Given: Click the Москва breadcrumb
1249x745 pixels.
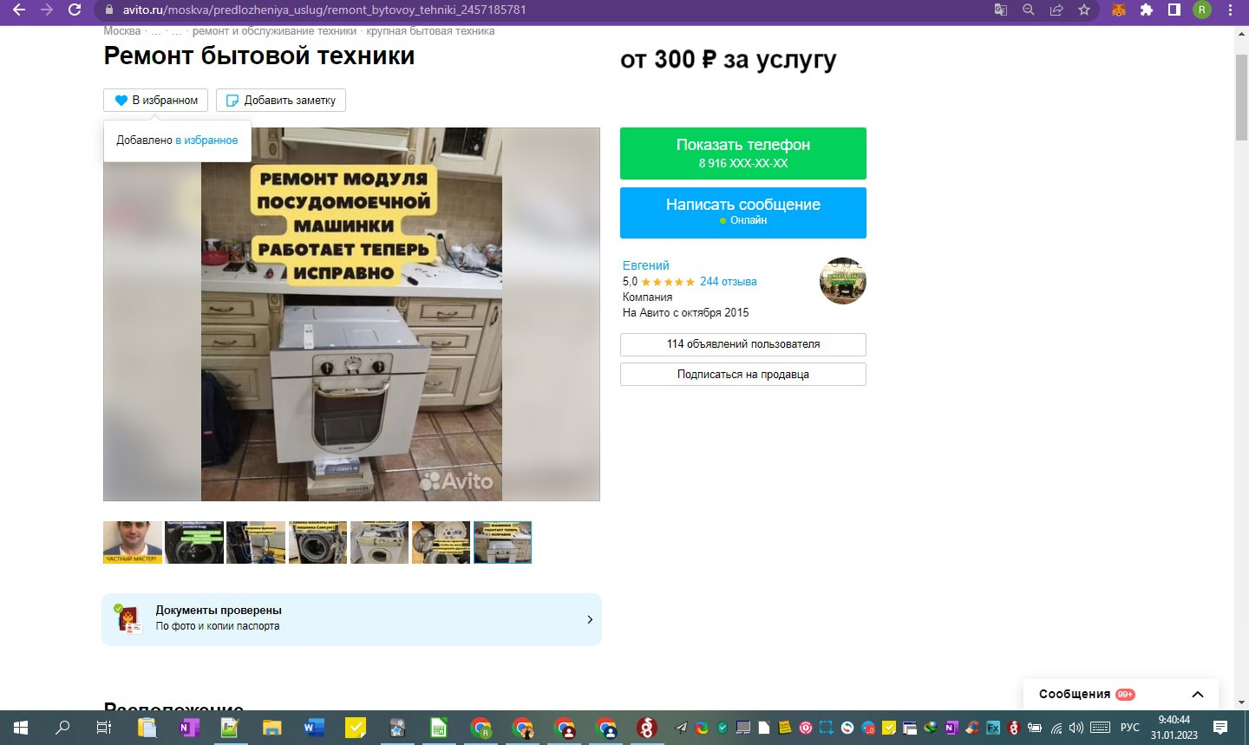Looking at the screenshot, I should [122, 30].
